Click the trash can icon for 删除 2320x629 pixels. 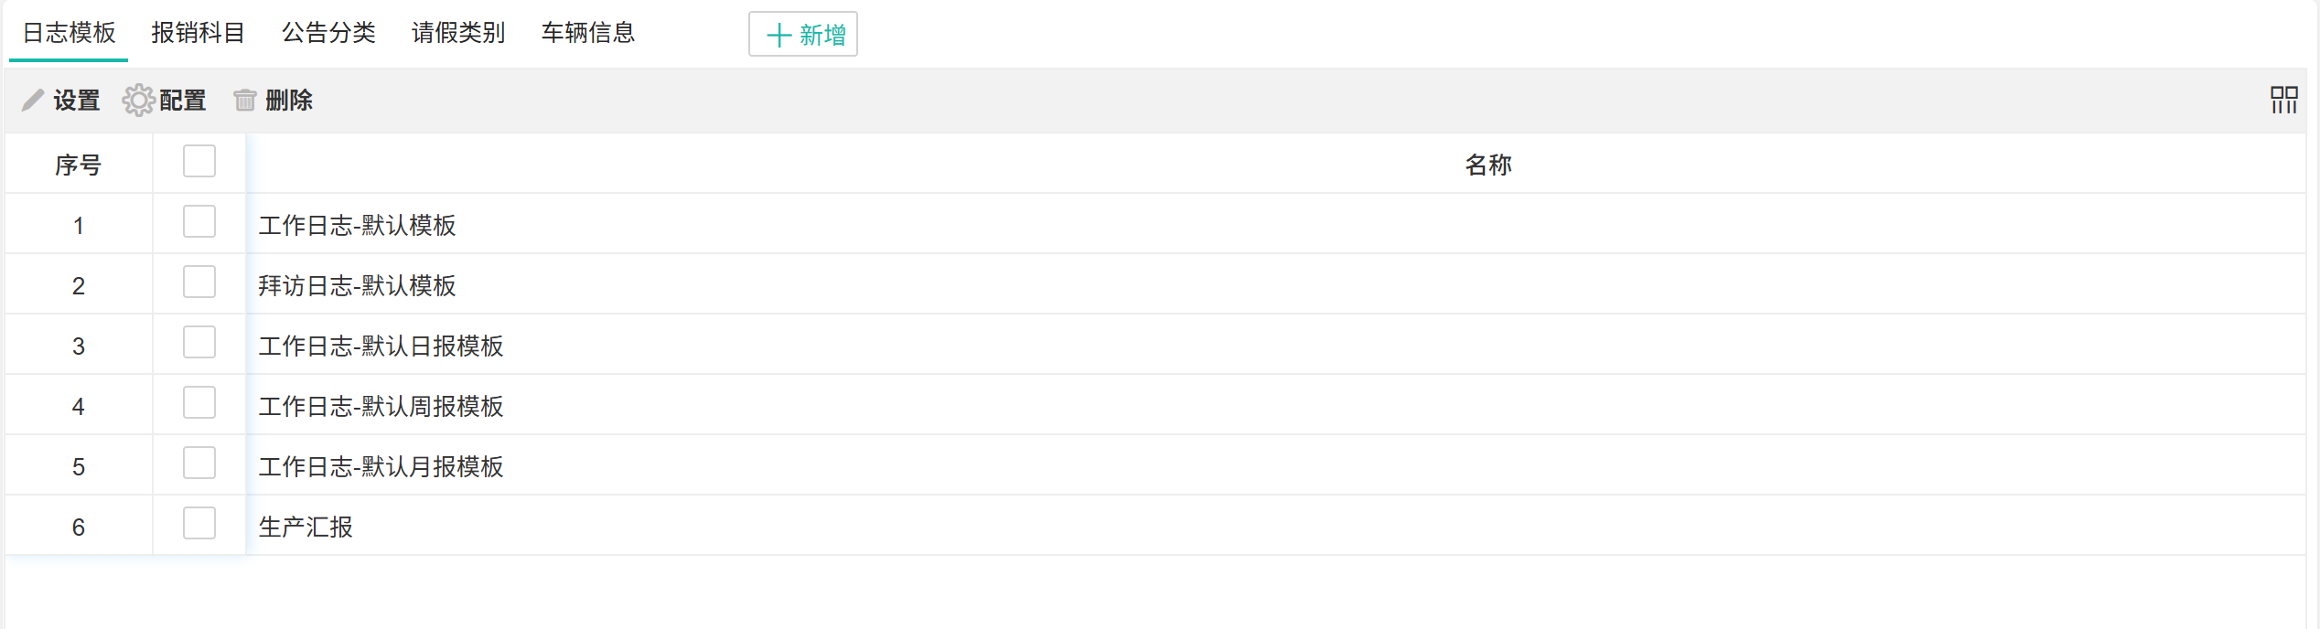tap(244, 100)
